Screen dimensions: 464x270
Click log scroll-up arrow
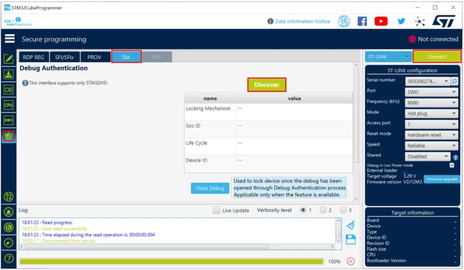click(338, 221)
